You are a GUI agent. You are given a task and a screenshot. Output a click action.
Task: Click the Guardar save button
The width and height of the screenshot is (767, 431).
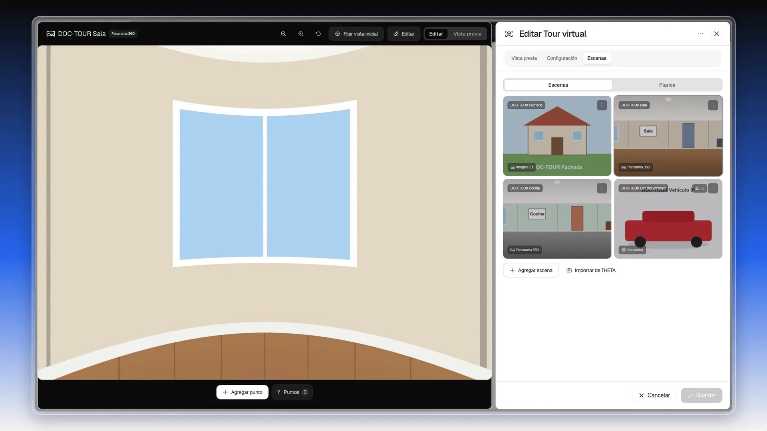coord(701,395)
